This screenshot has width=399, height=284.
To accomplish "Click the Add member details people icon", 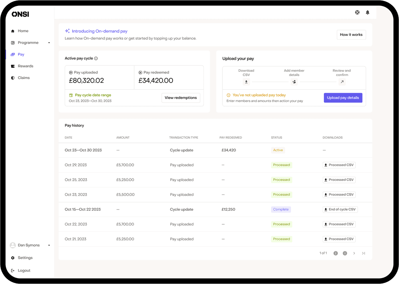I will [294, 82].
